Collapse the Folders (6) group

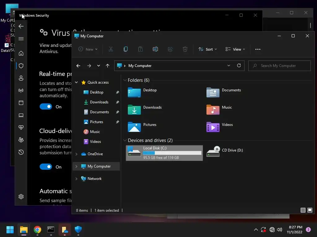[x=125, y=80]
